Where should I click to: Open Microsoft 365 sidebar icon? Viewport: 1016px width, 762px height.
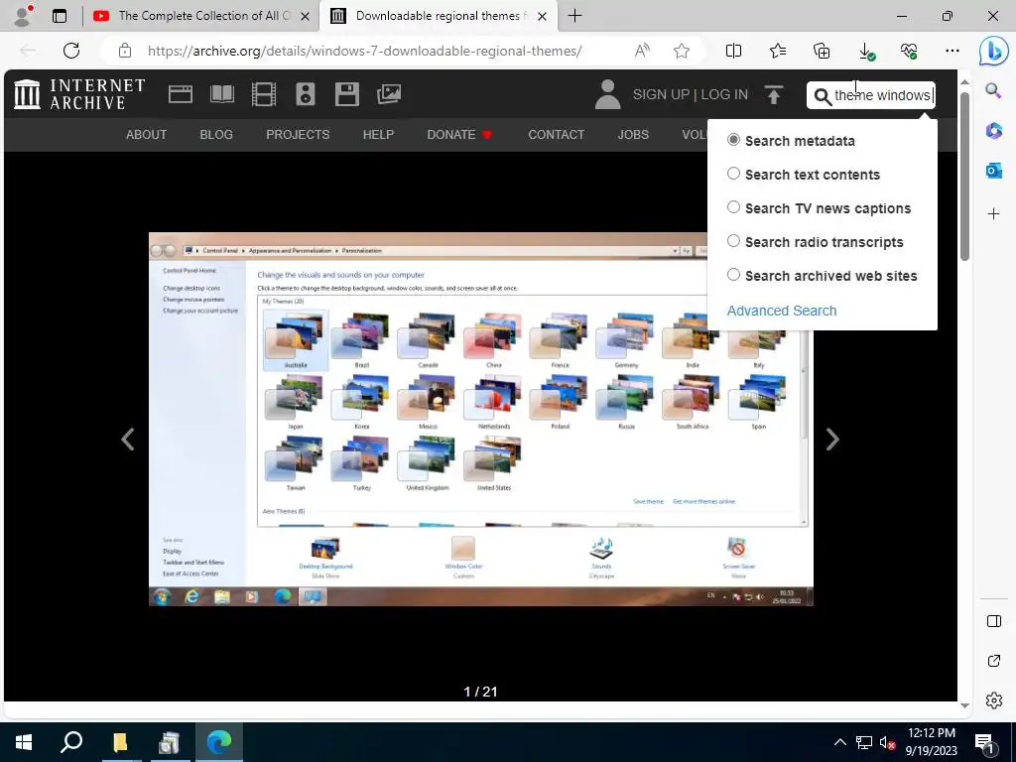pos(993,130)
